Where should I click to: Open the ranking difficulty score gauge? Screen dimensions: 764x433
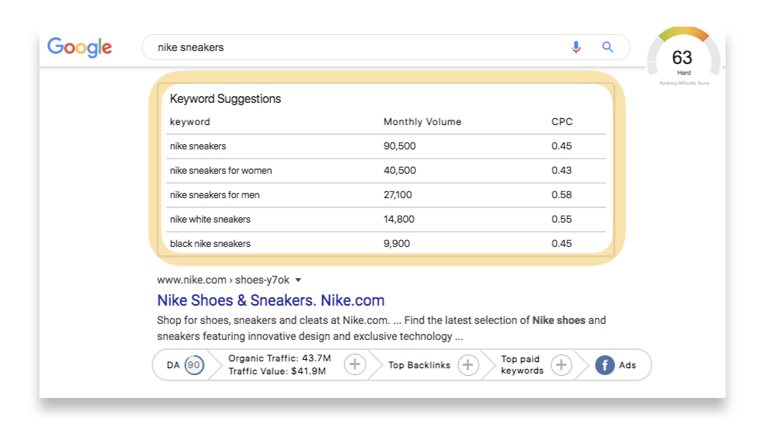tap(683, 59)
